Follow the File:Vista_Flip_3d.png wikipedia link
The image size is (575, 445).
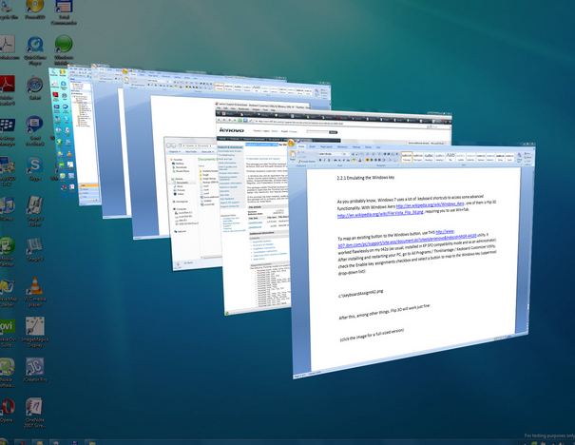tap(380, 214)
